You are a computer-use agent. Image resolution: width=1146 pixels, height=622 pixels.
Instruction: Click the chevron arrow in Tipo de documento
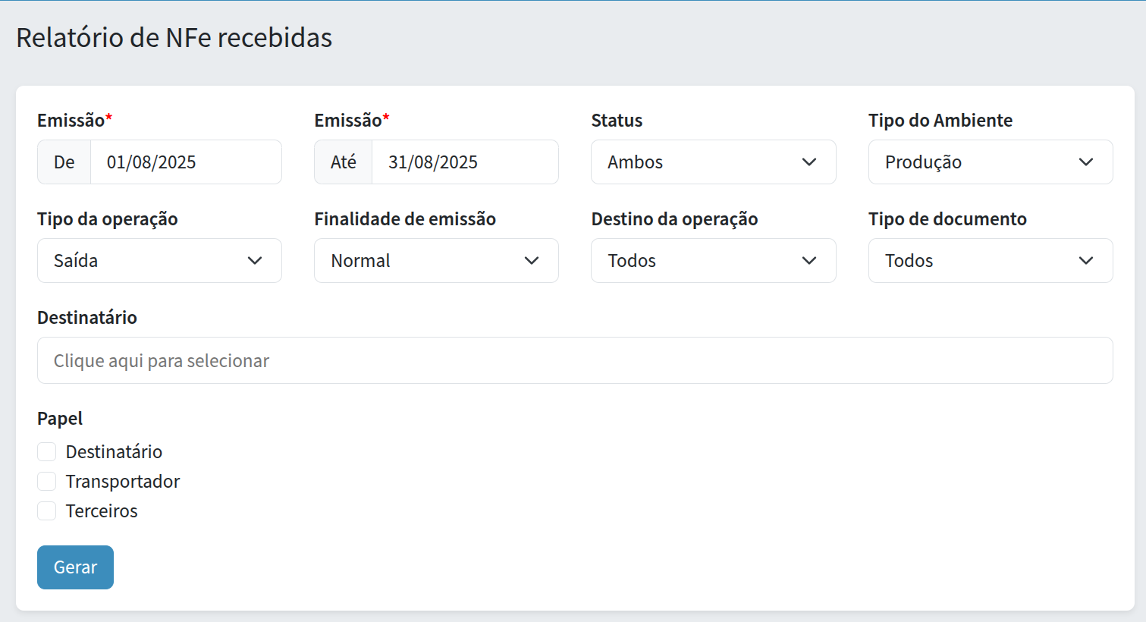click(x=1086, y=261)
